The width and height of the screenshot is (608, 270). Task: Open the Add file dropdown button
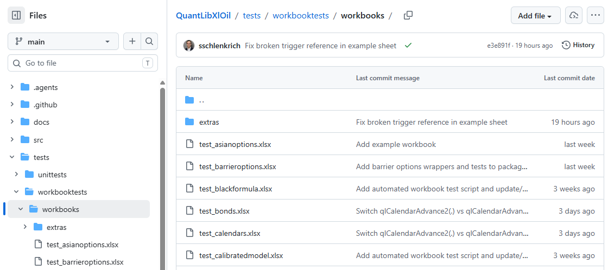[535, 16]
